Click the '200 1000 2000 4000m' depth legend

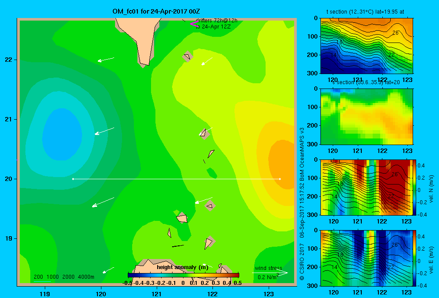click(x=64, y=277)
